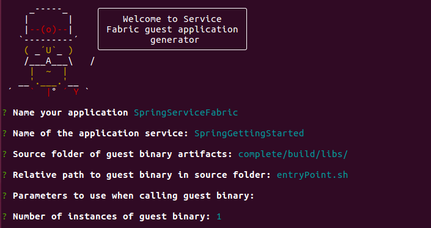This screenshot has width=431, height=228.
Task: Click the SpringServiceFabric answer text
Action: pos(186,113)
